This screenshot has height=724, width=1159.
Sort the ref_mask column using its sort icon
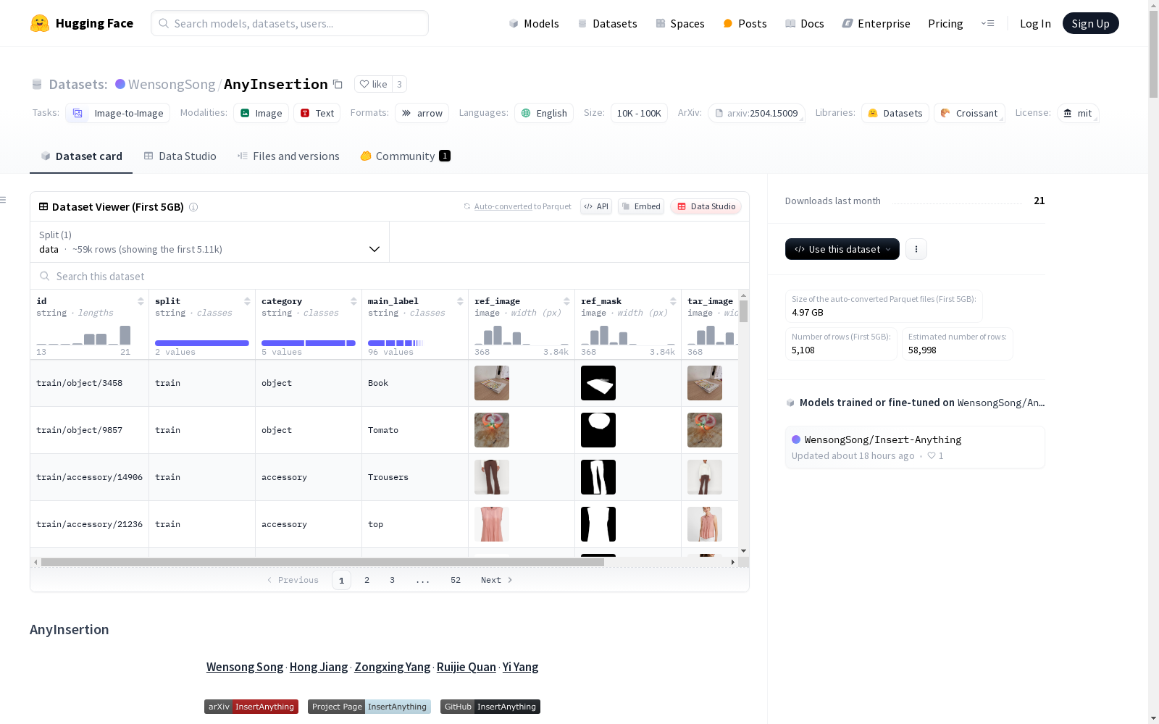click(x=673, y=301)
